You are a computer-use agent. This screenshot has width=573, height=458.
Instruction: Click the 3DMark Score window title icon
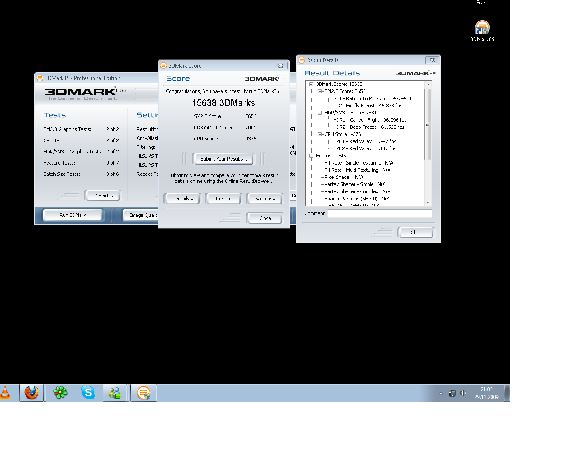click(163, 65)
